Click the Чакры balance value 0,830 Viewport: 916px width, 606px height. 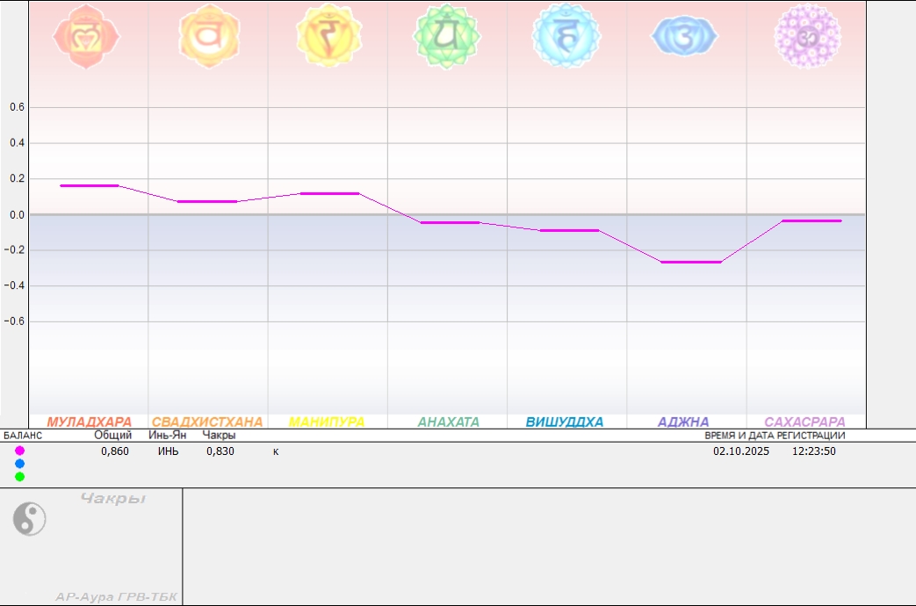220,451
